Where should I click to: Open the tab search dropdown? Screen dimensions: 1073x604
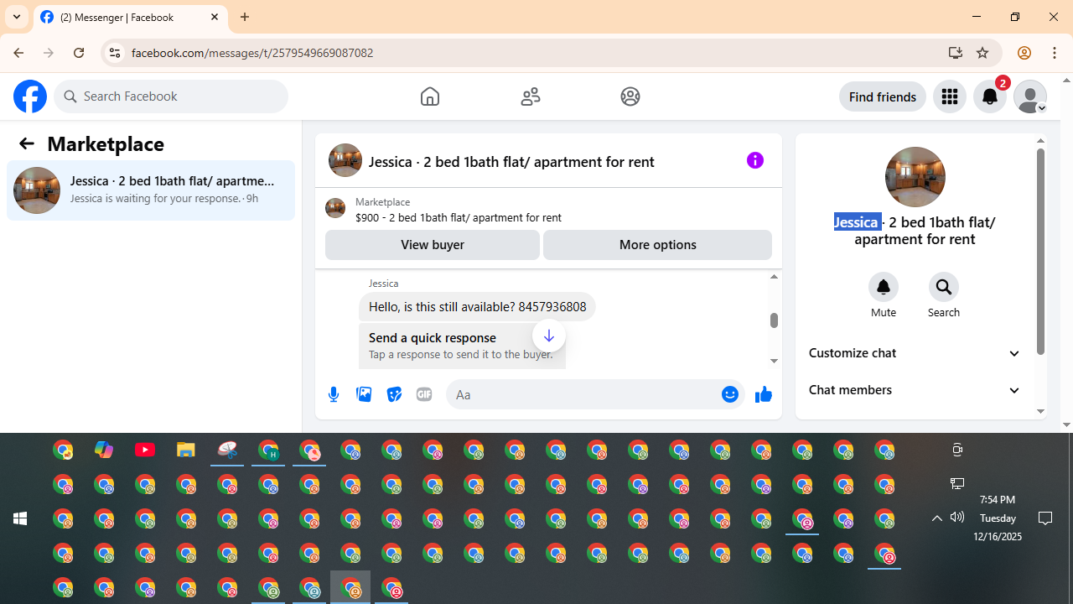click(17, 17)
